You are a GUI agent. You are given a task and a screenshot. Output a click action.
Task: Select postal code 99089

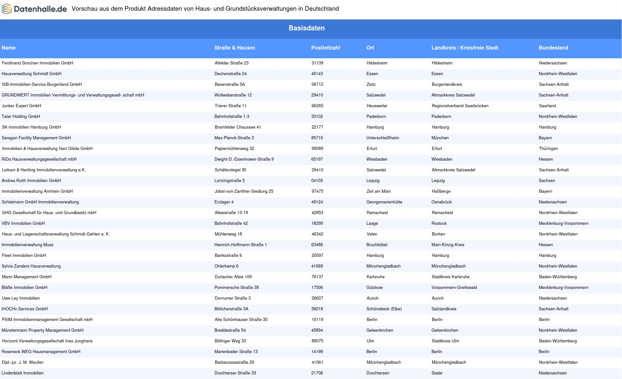[x=317, y=149]
